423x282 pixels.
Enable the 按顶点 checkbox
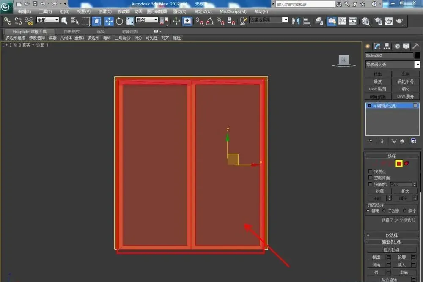370,171
